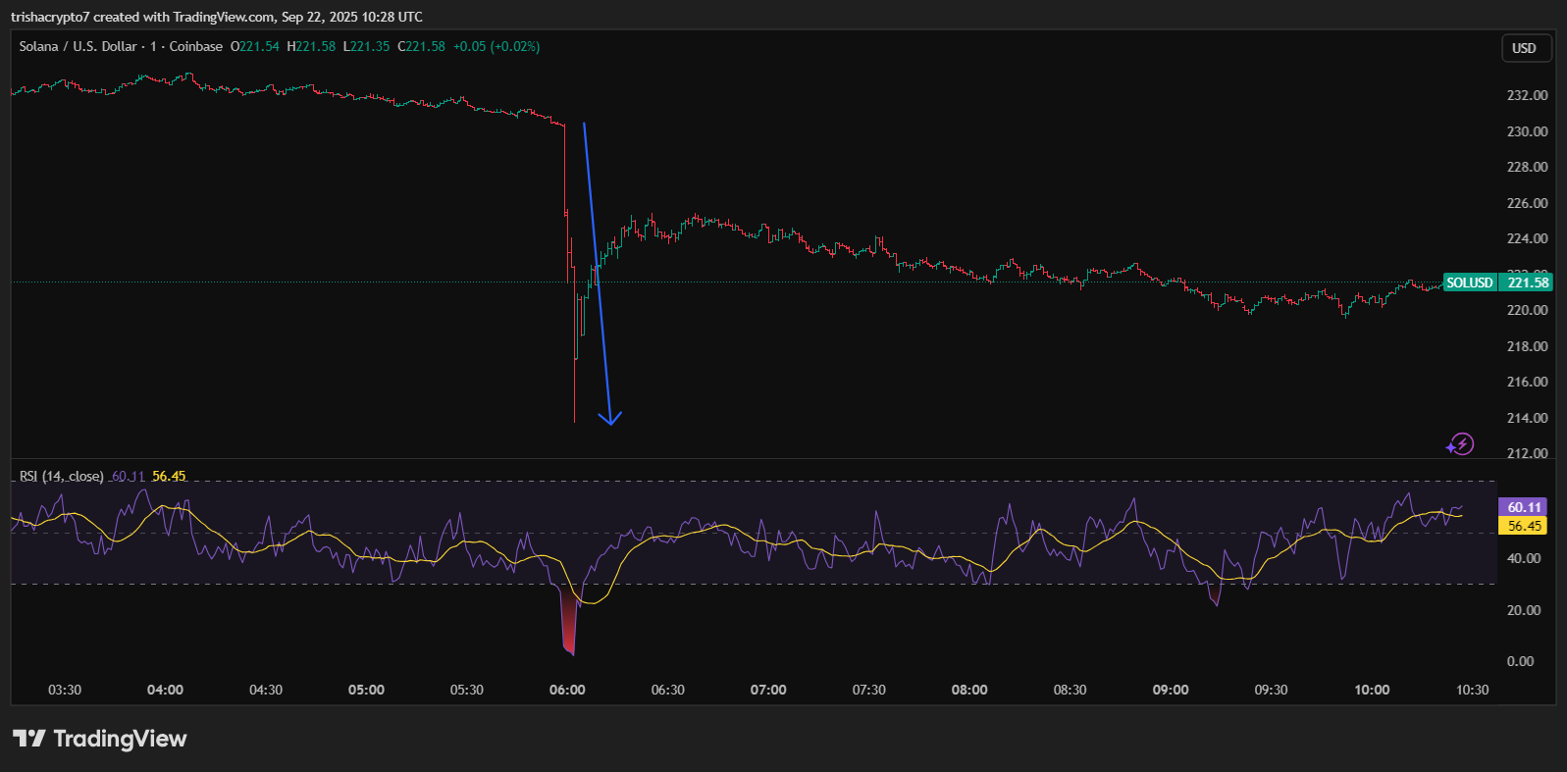
Task: Click the 06:00 time axis label
Action: (x=567, y=690)
